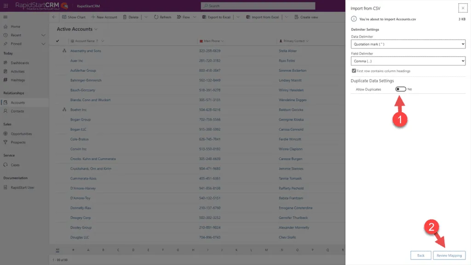
Task: Select all accounts with the header checkbox
Action: [57, 40]
